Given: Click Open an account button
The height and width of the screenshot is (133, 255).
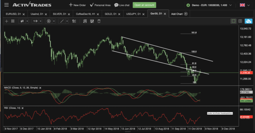Looking at the screenshot, I should (144, 5).
